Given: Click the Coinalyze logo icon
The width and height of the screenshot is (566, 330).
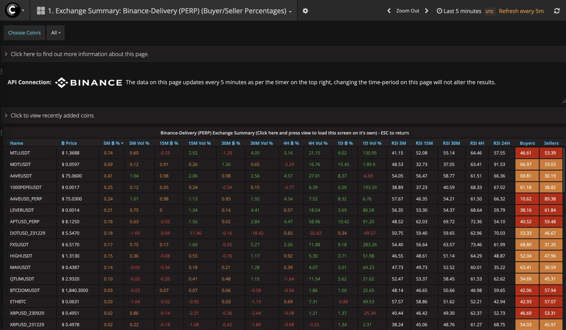Looking at the screenshot, I should 13,10.
